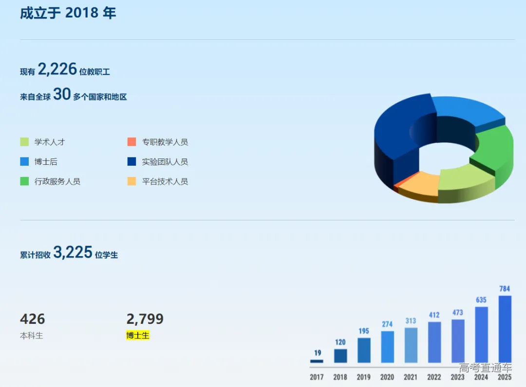Select the 2020 bar showing 274
Image resolution: width=526 pixels, height=387 pixels.
tap(387, 347)
